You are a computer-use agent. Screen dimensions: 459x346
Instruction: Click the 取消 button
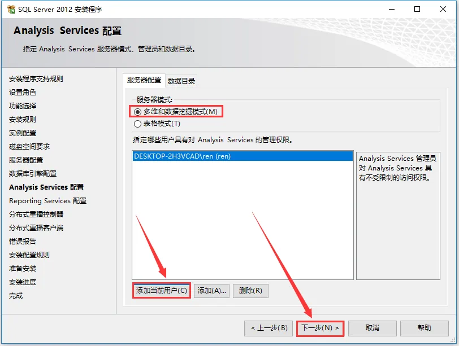[373, 329]
